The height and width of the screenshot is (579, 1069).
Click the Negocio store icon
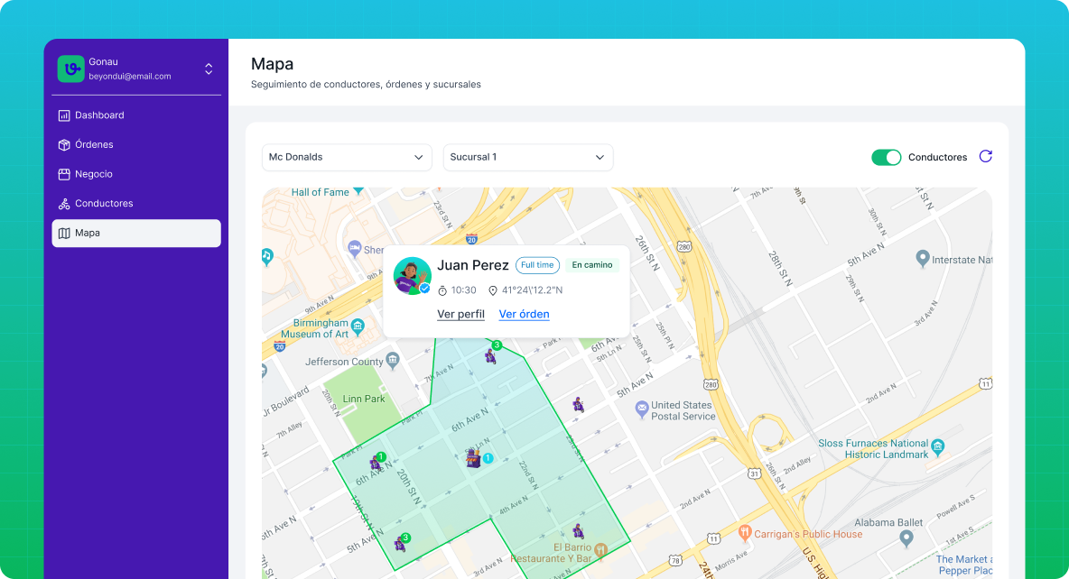point(64,174)
